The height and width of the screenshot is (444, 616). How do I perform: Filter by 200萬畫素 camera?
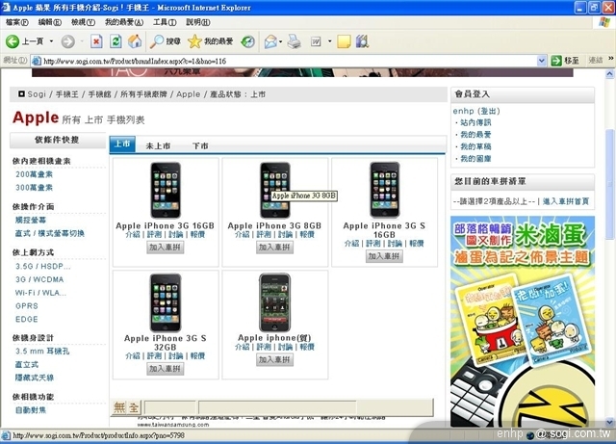(x=35, y=174)
